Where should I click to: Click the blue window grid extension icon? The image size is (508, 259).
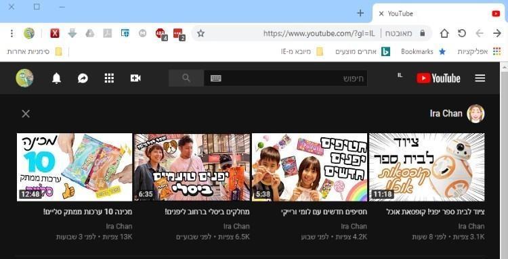coord(125,33)
